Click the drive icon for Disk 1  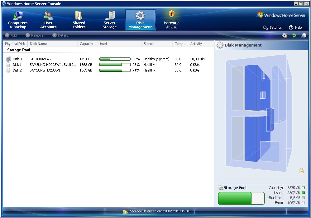coord(8,65)
